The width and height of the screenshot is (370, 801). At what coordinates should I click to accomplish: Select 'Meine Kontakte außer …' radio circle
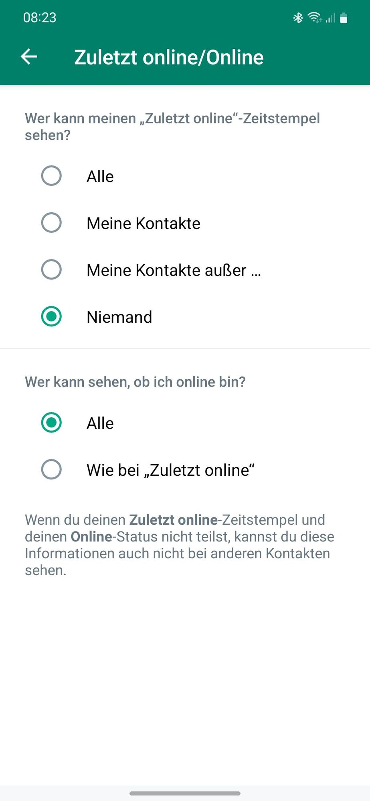click(51, 270)
